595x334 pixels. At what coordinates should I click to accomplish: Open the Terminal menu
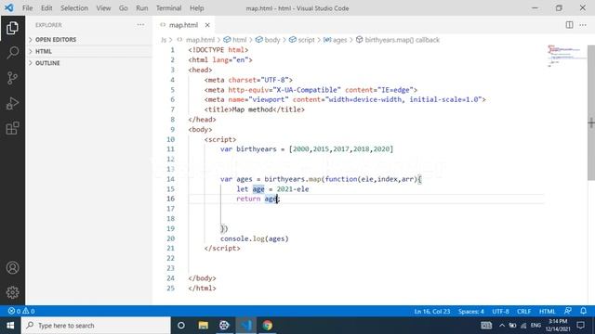point(169,8)
